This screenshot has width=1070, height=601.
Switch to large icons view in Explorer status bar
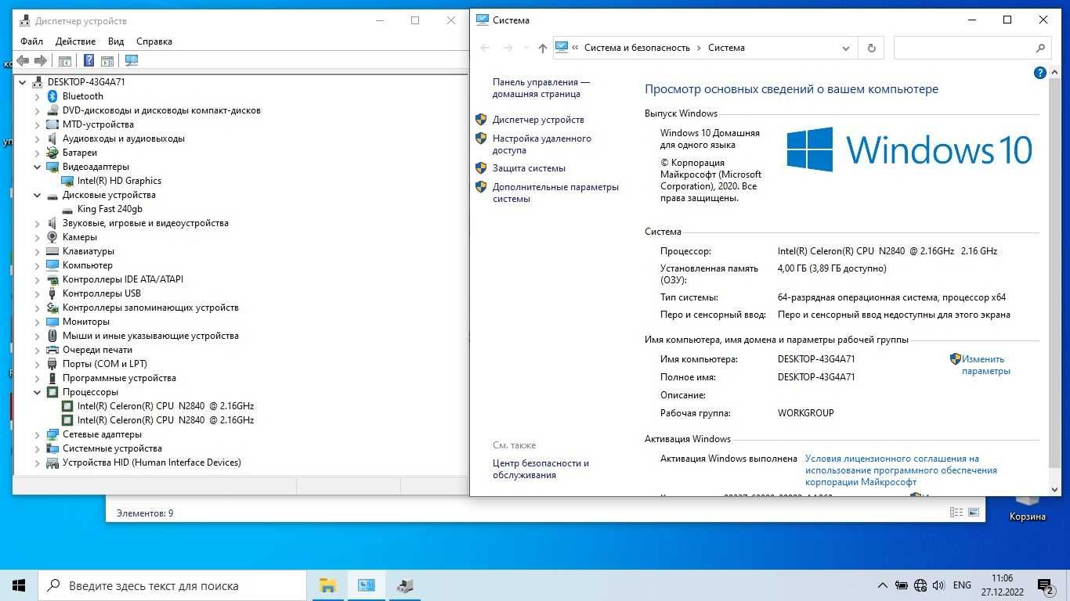974,513
